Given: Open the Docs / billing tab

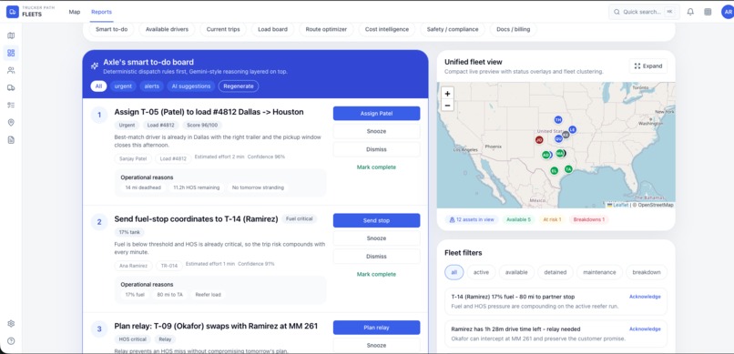Looking at the screenshot, I should click(513, 29).
